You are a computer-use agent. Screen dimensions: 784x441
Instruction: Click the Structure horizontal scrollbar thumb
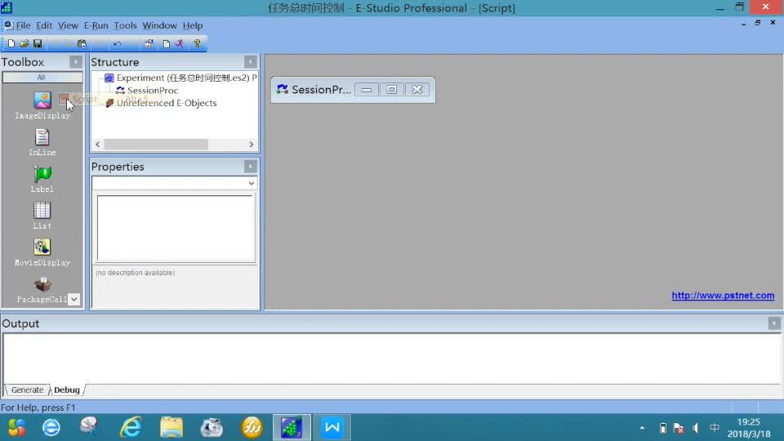pyautogui.click(x=156, y=145)
